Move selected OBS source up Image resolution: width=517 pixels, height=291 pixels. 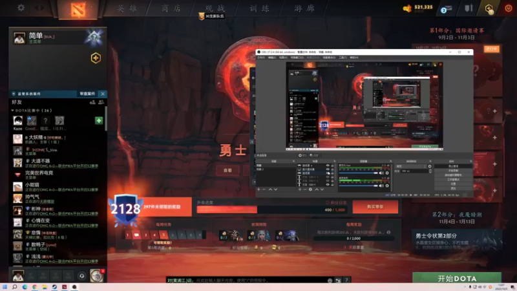click(317, 189)
